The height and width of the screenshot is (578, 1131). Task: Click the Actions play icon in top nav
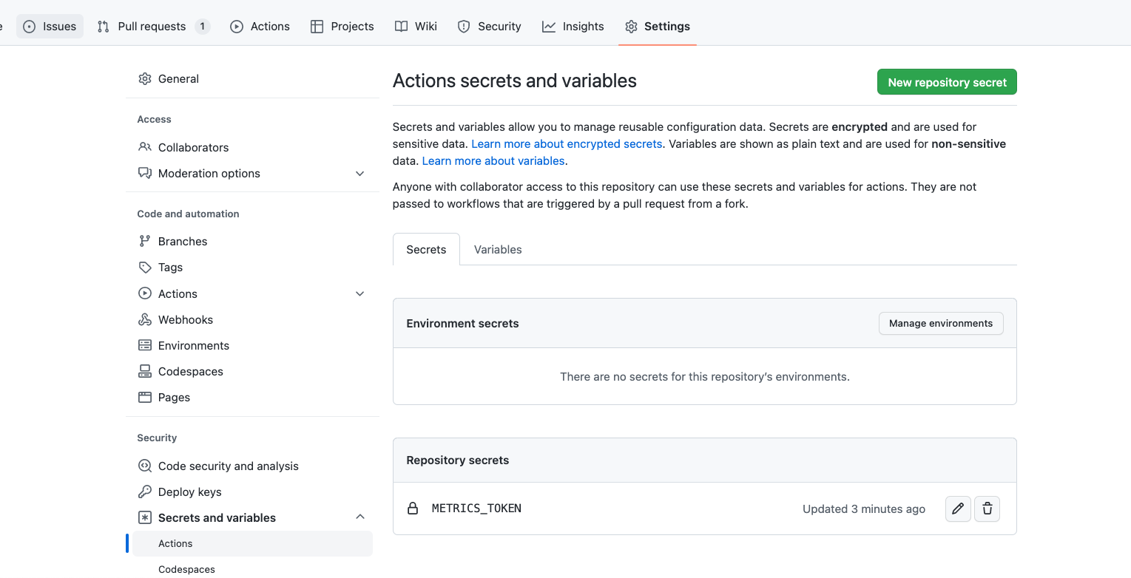pos(237,27)
